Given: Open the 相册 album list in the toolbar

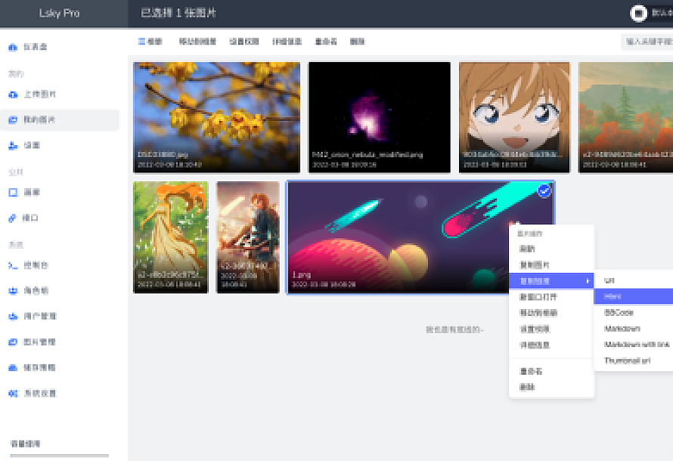Looking at the screenshot, I should tap(150, 42).
